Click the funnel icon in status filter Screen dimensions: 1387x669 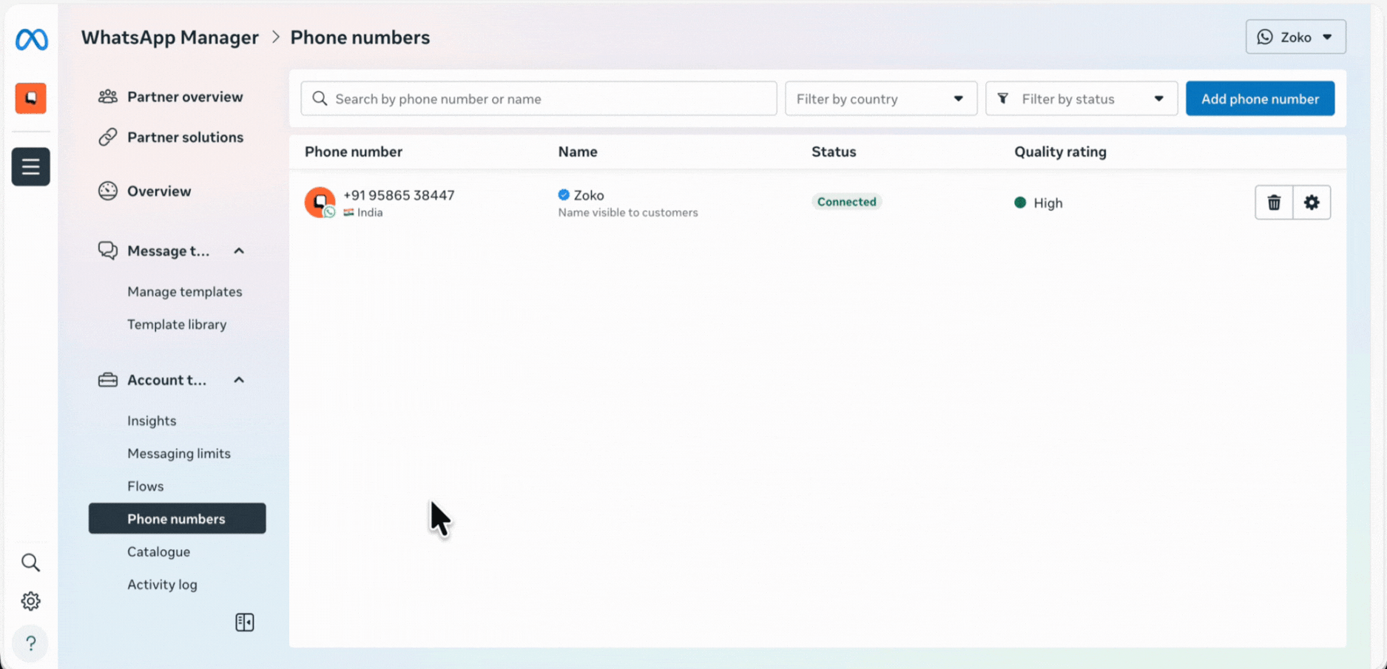(1003, 98)
